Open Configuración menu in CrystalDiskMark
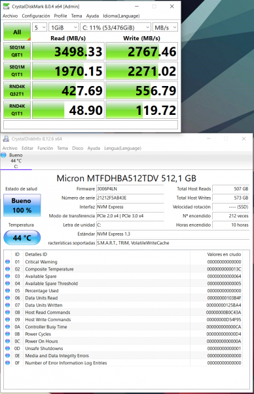The width and height of the screenshot is (254, 394). (x=36, y=16)
